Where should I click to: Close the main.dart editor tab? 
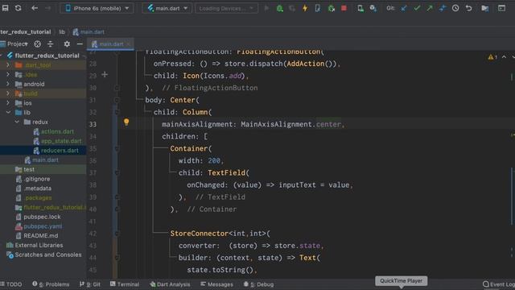[129, 43]
